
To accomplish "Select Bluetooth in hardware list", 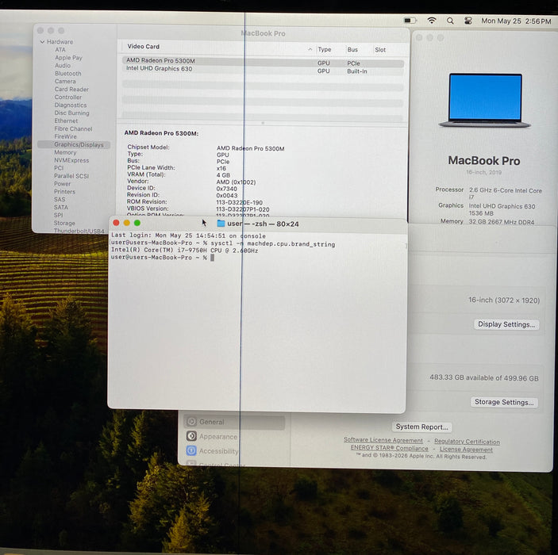I will (68, 73).
